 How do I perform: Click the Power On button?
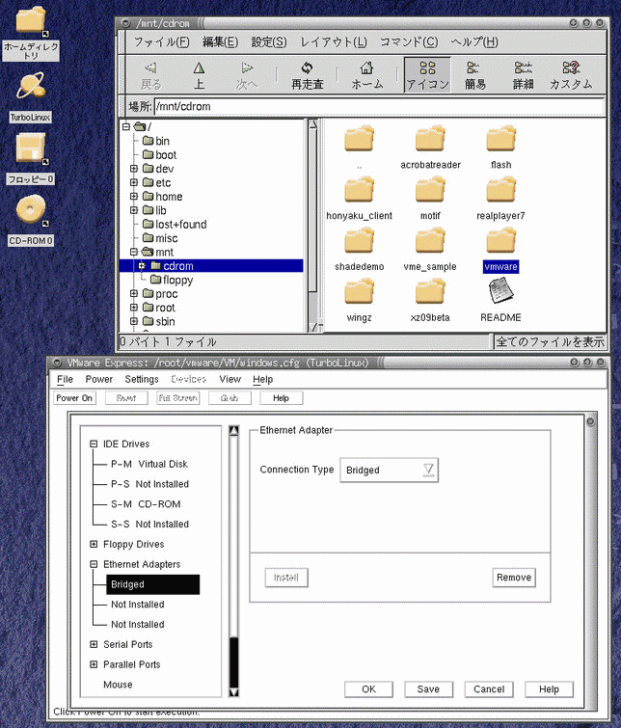click(74, 398)
